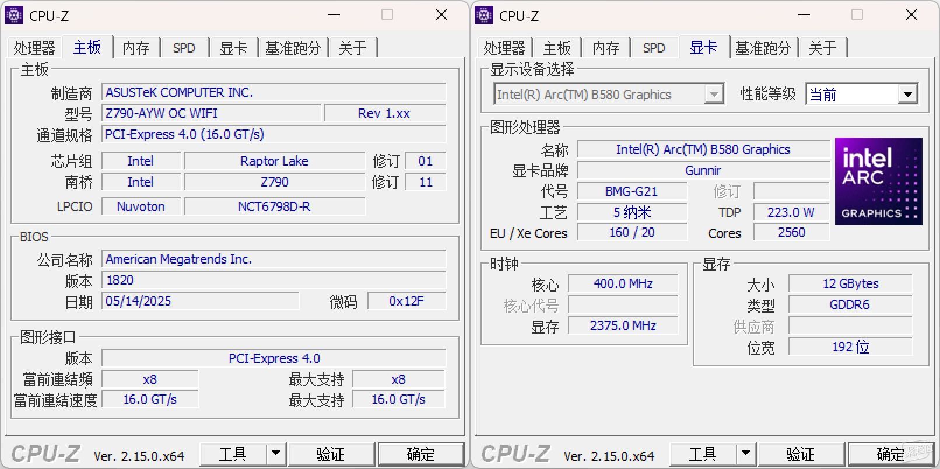This screenshot has width=940, height=469.
Task: Click manufacturer field ASUSTeK COMPUTER INC.
Action: click(x=273, y=92)
